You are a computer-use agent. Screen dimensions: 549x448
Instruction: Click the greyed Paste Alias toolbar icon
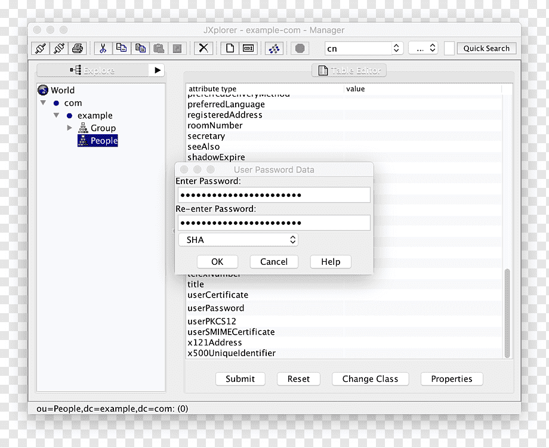[x=177, y=48]
